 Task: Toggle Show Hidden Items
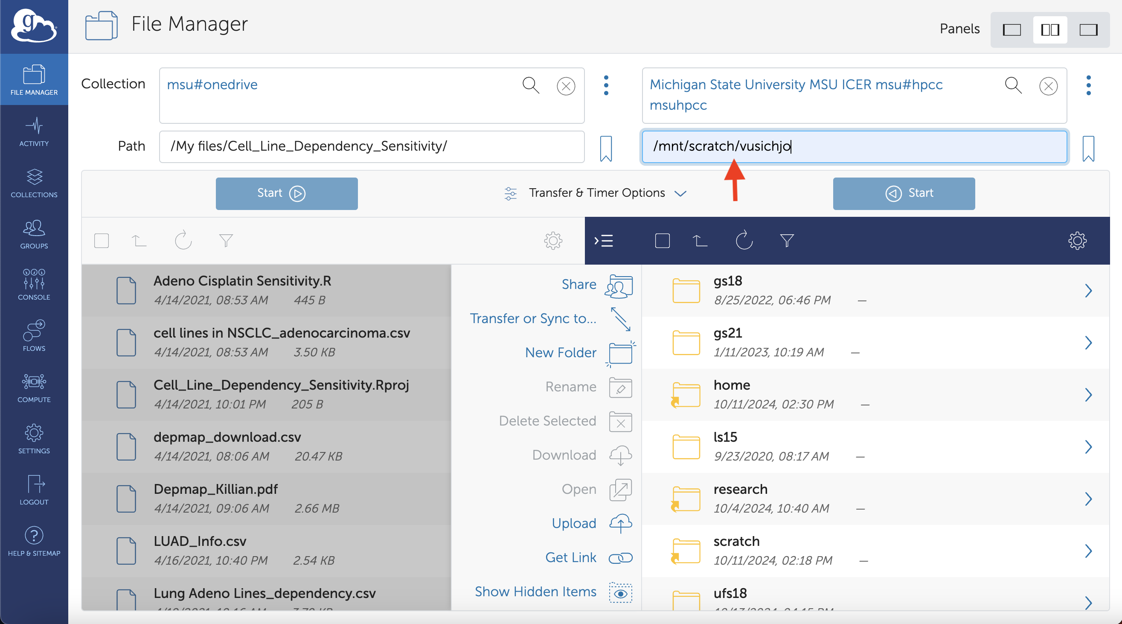[x=553, y=592]
